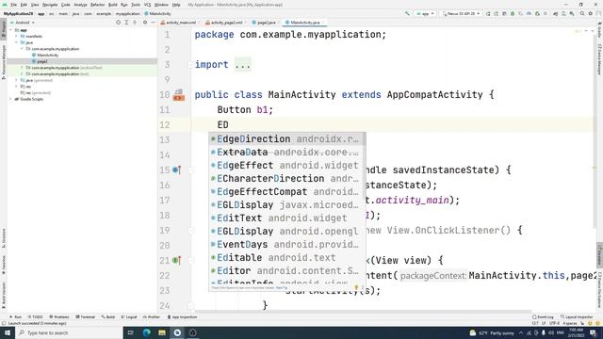Click the UTF-8 encoding status entry

tap(554, 323)
